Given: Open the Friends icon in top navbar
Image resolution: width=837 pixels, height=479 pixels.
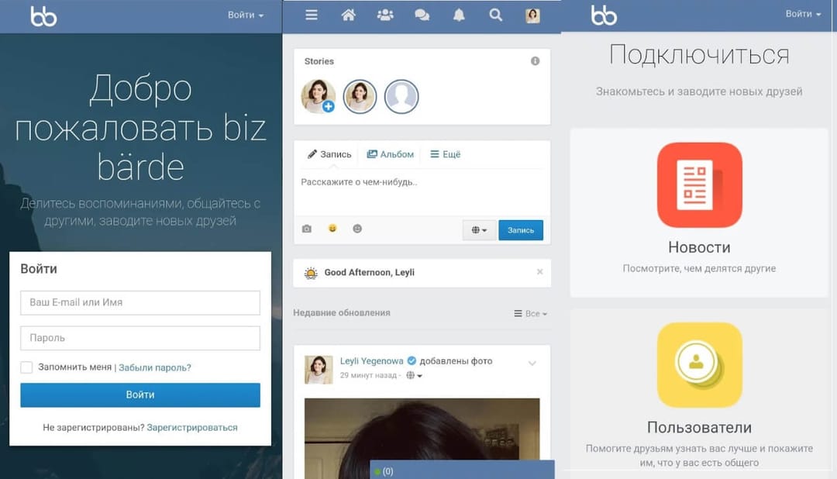Looking at the screenshot, I should point(384,14).
